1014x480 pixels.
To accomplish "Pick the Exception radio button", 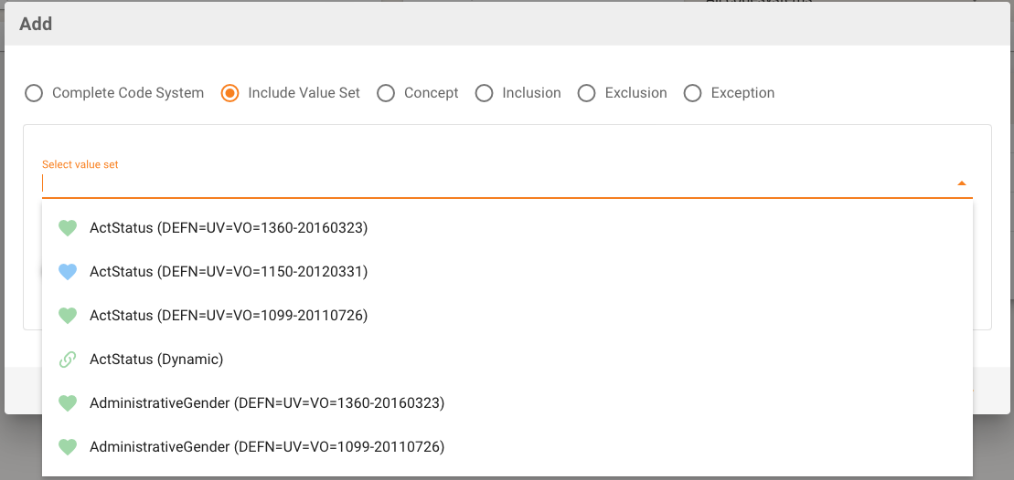I will tap(693, 93).
